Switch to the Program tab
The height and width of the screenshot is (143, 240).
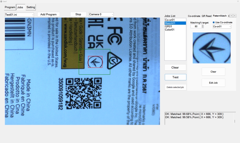10,7
